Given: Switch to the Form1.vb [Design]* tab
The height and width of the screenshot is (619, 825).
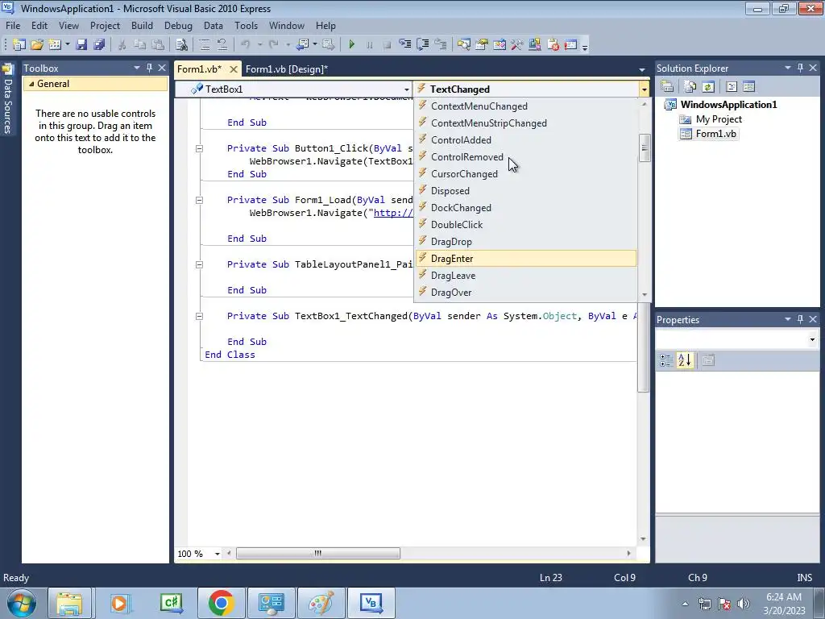Looking at the screenshot, I should tap(287, 69).
